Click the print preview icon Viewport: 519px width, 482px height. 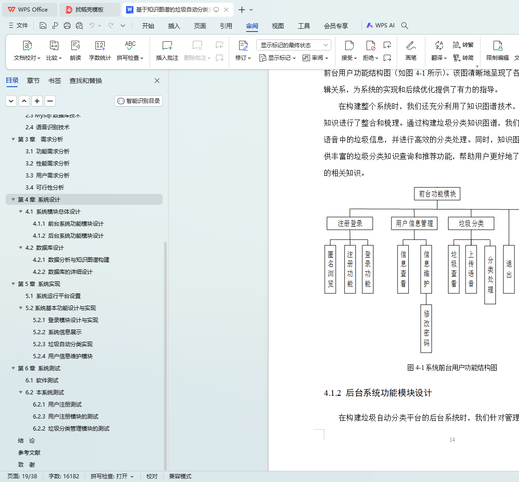[79, 25]
